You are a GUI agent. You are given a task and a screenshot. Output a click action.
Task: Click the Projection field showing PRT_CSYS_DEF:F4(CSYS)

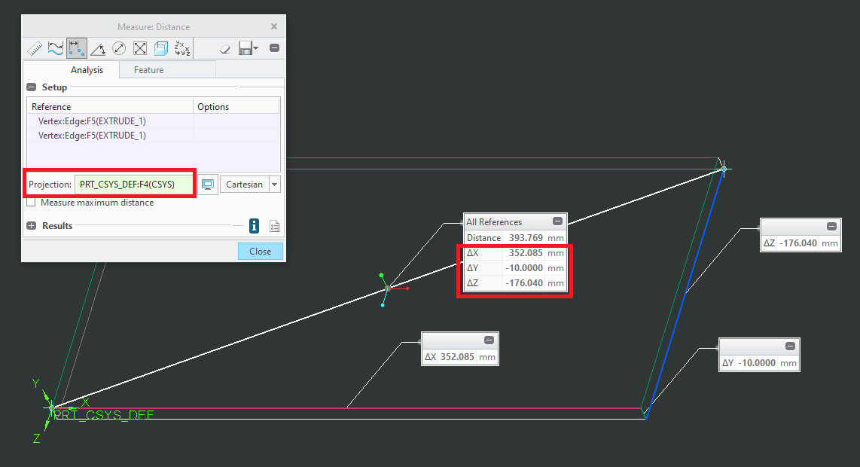134,184
